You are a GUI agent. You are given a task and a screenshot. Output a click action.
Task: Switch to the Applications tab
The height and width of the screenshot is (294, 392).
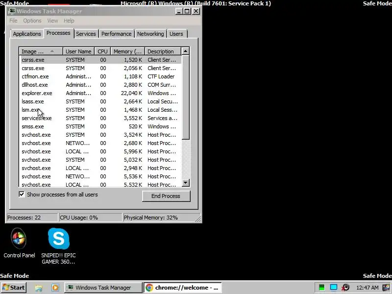[27, 34]
